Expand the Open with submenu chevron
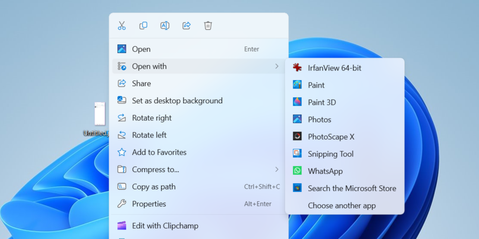This screenshot has width=479, height=239. 277,66
